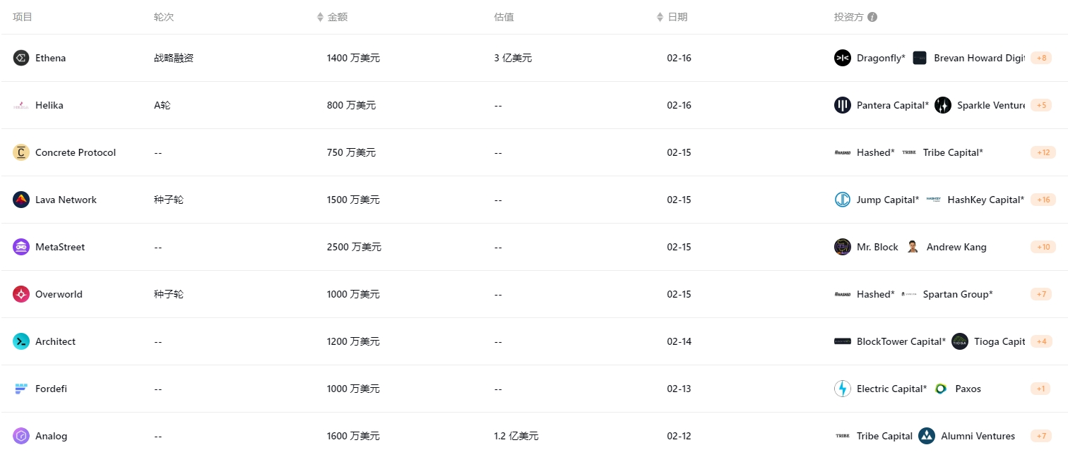Click the Electric Capital lightning logo

coord(843,389)
